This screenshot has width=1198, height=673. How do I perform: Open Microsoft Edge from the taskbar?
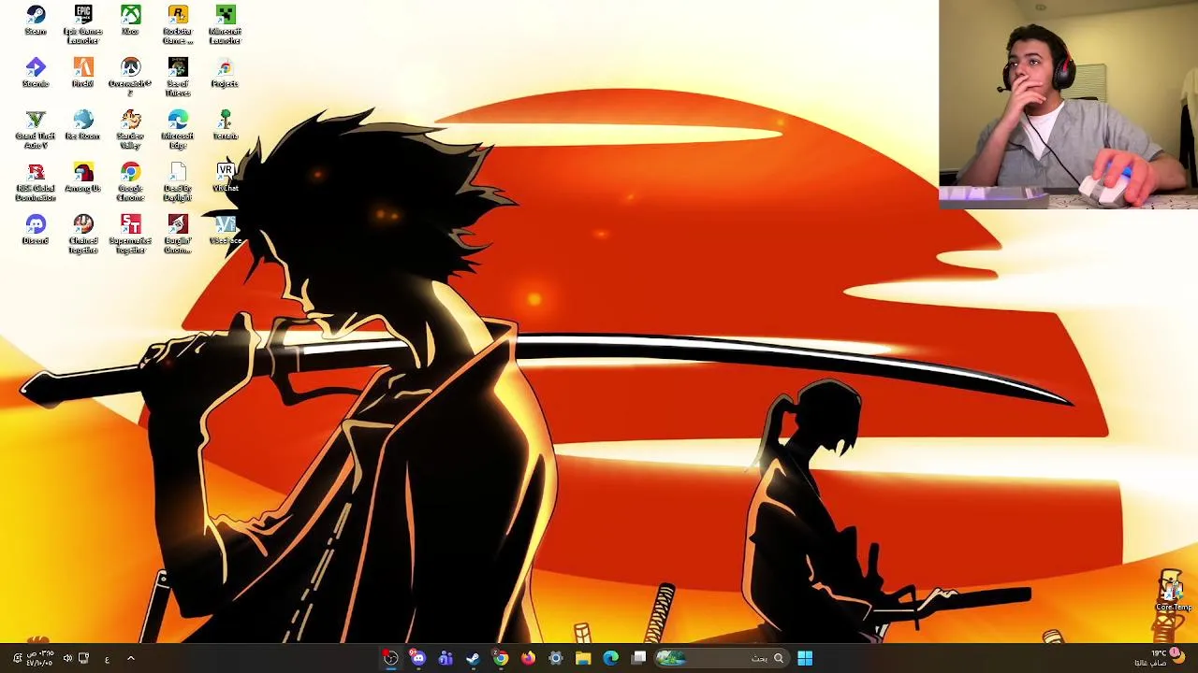[611, 658]
